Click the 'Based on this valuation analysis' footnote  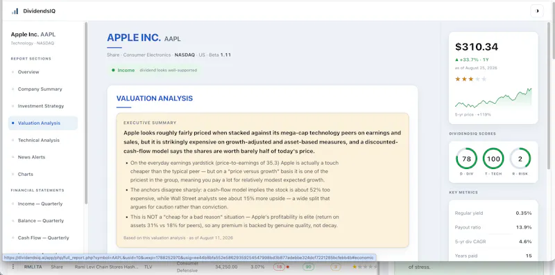pyautogui.click(x=178, y=238)
